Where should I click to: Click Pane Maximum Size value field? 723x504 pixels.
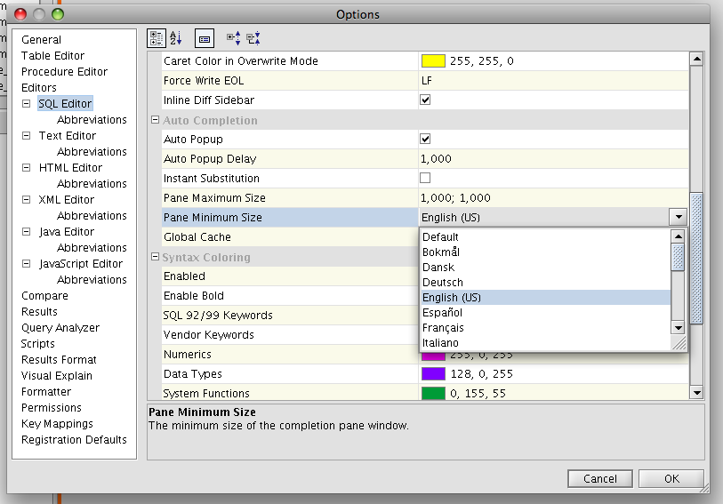(x=554, y=198)
